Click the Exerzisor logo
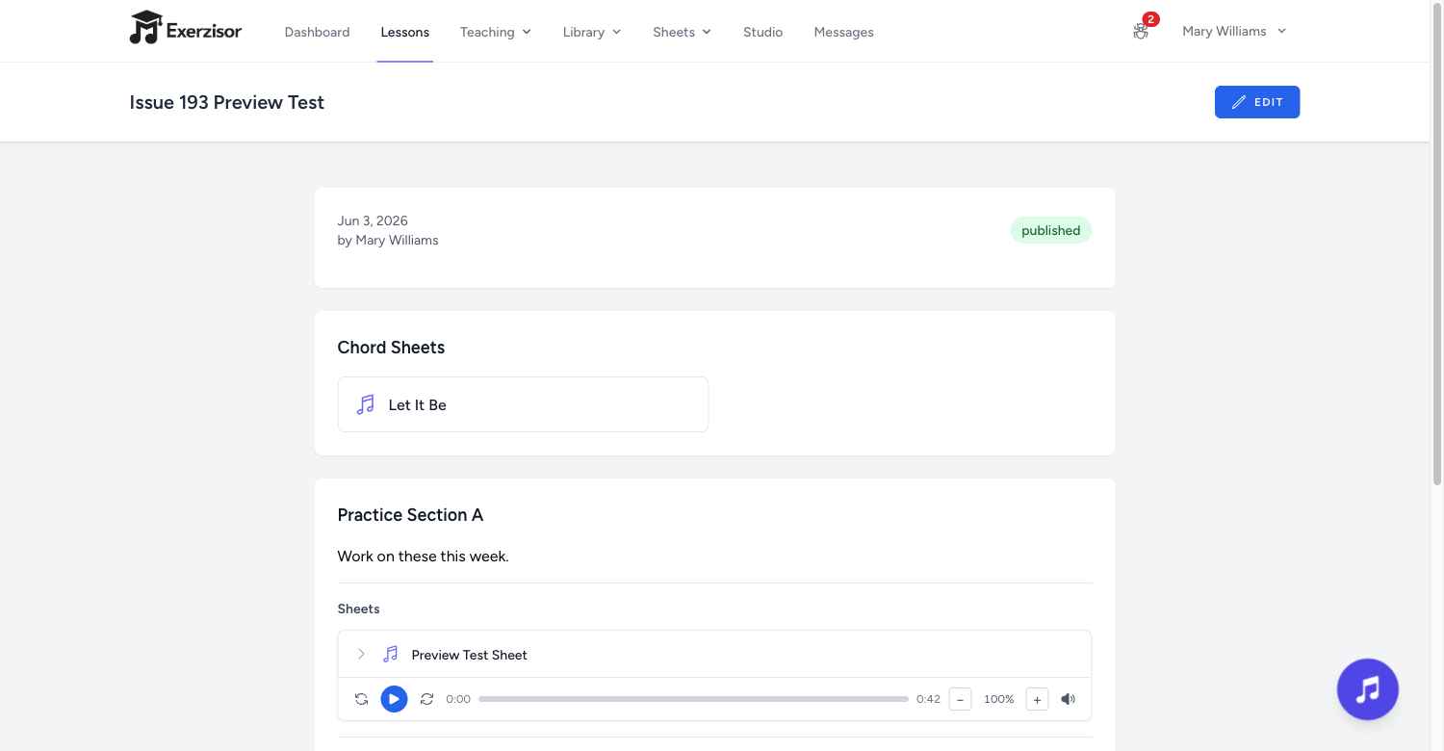The width and height of the screenshot is (1444, 751). pyautogui.click(x=186, y=29)
